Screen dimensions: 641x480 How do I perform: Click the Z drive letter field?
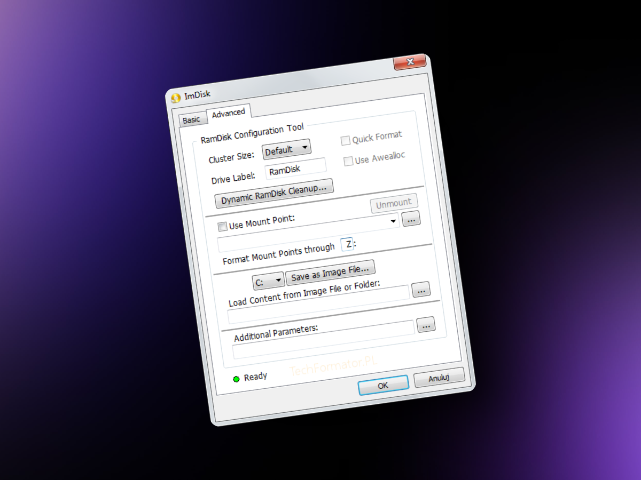pos(347,244)
